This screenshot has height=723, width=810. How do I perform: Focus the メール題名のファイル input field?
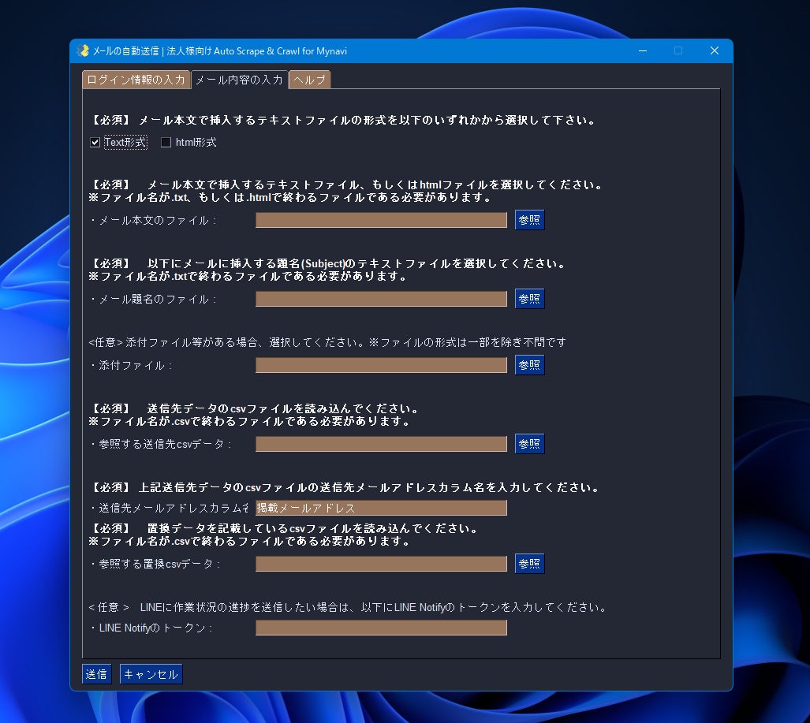[x=381, y=299]
